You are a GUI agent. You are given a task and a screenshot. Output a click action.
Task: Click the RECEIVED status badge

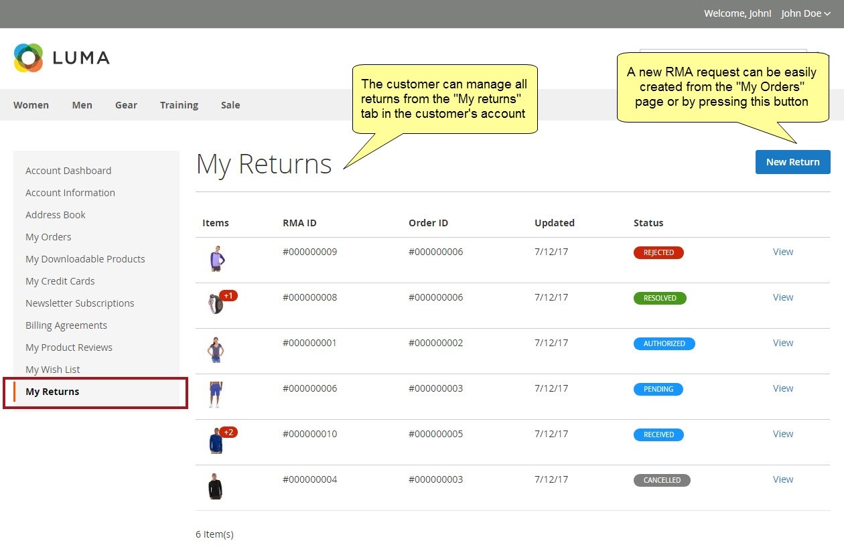658,435
